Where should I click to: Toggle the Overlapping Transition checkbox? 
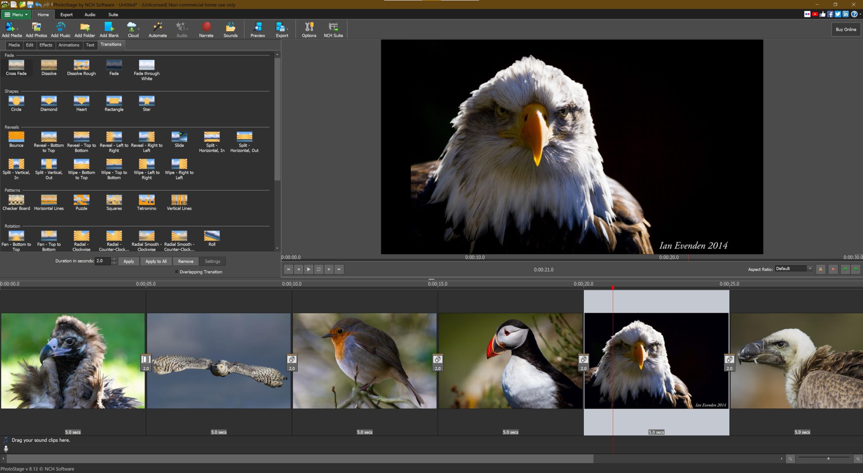click(x=176, y=271)
